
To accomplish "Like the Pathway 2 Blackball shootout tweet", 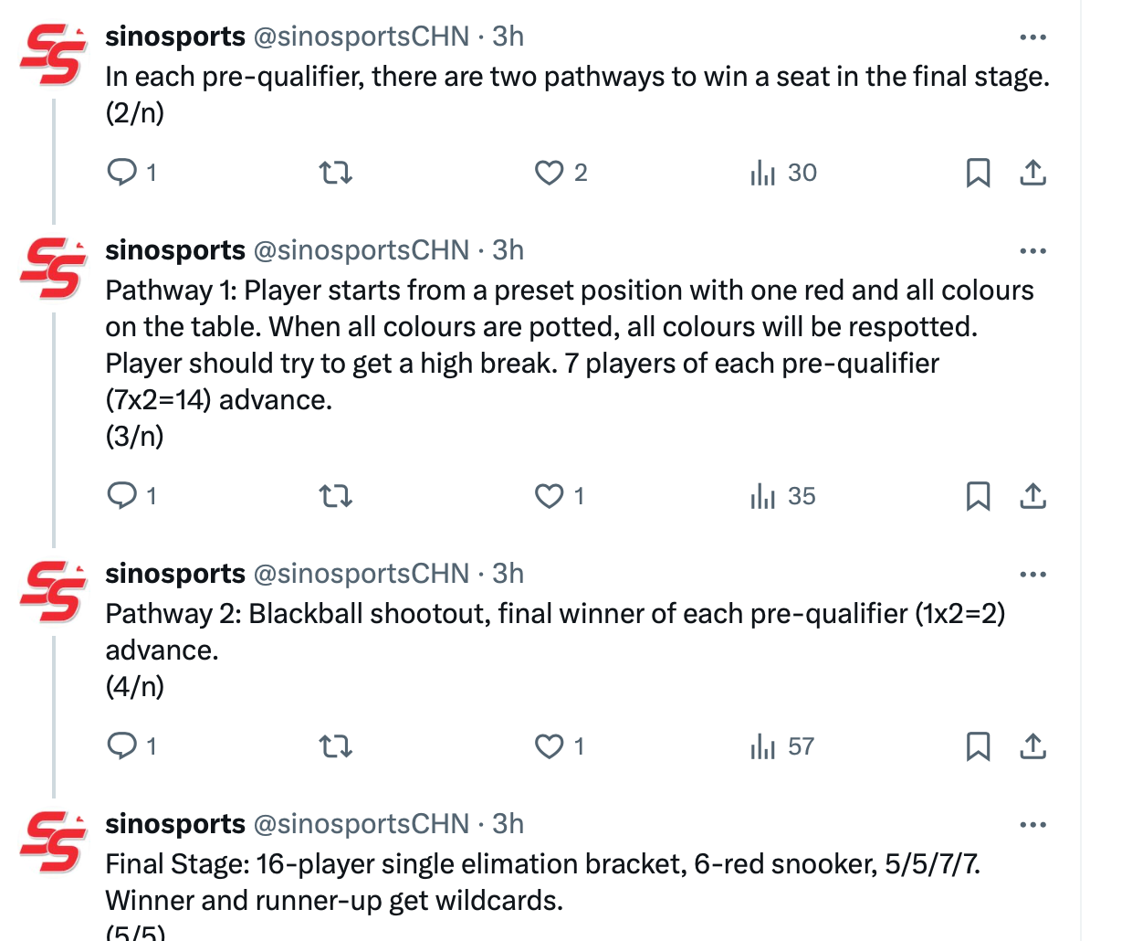I will pos(549,746).
